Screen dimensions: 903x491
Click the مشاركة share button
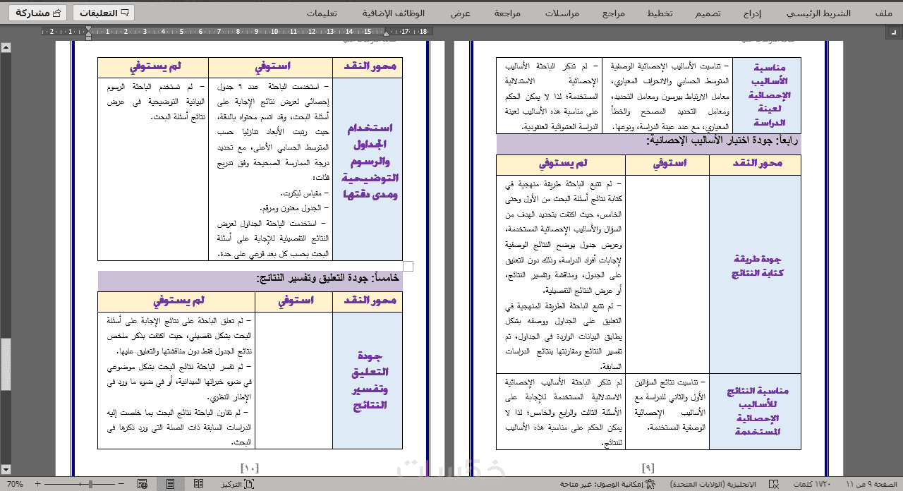[x=37, y=13]
